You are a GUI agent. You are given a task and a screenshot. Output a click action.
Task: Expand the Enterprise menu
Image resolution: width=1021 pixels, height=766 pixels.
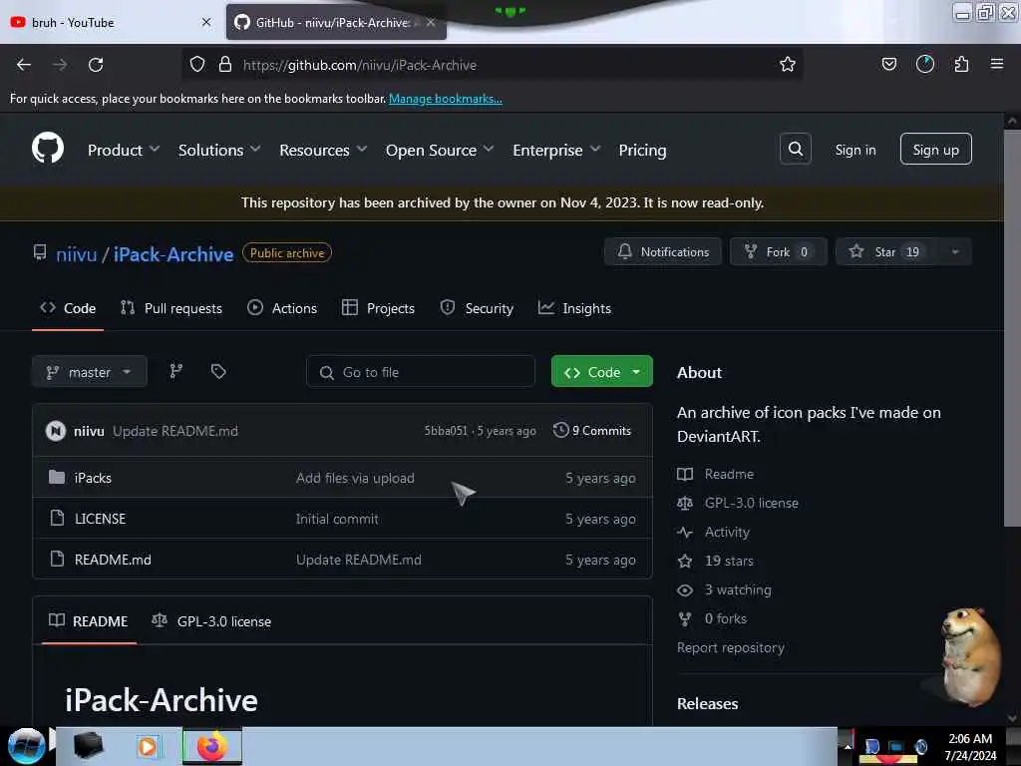pyautogui.click(x=556, y=151)
